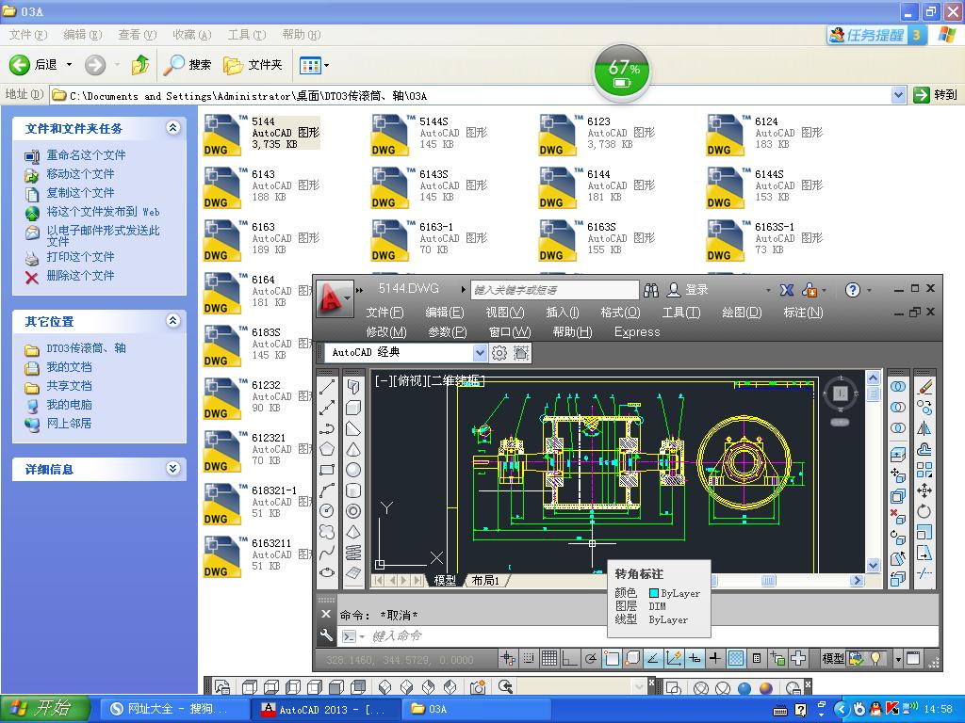Collapse the 文件和文件夹任务 panel

coord(172,128)
